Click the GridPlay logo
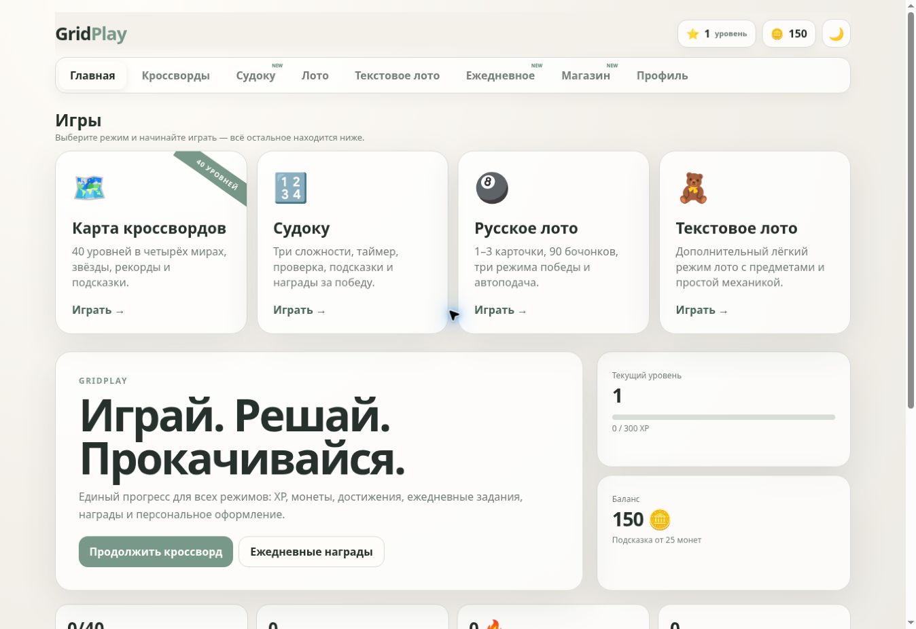This screenshot has width=916, height=629. click(x=91, y=33)
